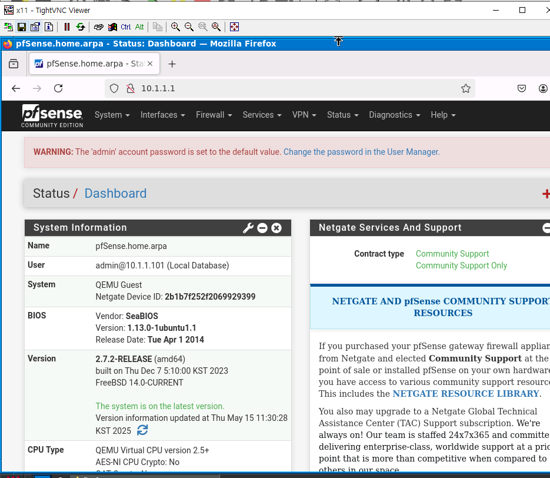Click the zoom 100% magnifier icon
This screenshot has height=478, width=550.
[203, 26]
